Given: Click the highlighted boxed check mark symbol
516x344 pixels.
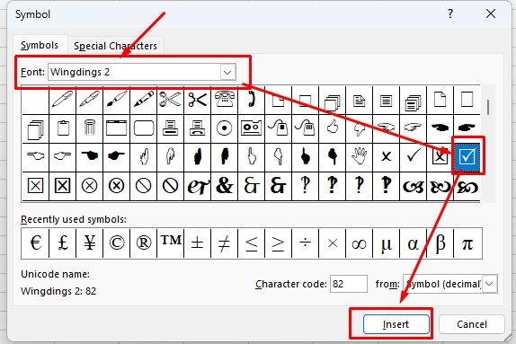Looking at the screenshot, I should 467,156.
